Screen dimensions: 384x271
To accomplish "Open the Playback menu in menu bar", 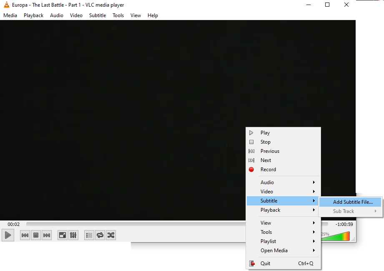I will click(33, 15).
